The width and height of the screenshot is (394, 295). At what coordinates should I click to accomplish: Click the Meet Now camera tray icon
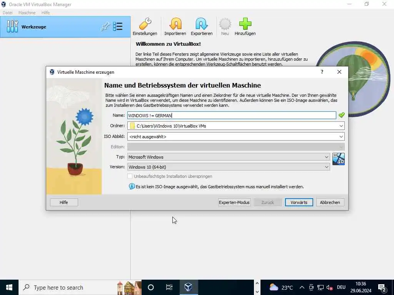[311, 287]
